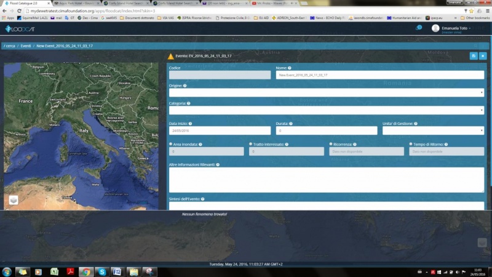492x277 pixels.
Task: Click New Event_2016_05_24_11_03_17 breadcrumb
Action: tap(65, 46)
